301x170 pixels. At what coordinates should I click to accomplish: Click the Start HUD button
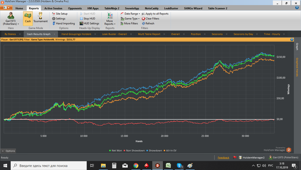[88, 14]
